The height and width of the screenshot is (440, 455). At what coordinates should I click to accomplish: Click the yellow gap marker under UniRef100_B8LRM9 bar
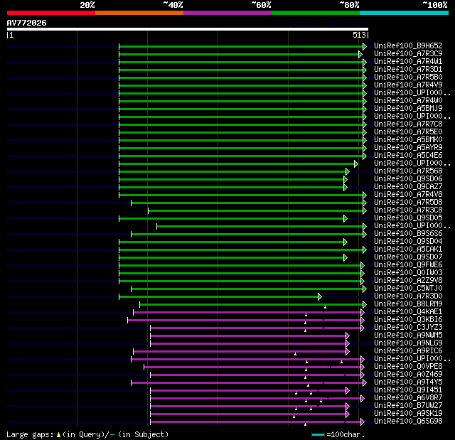point(326,307)
